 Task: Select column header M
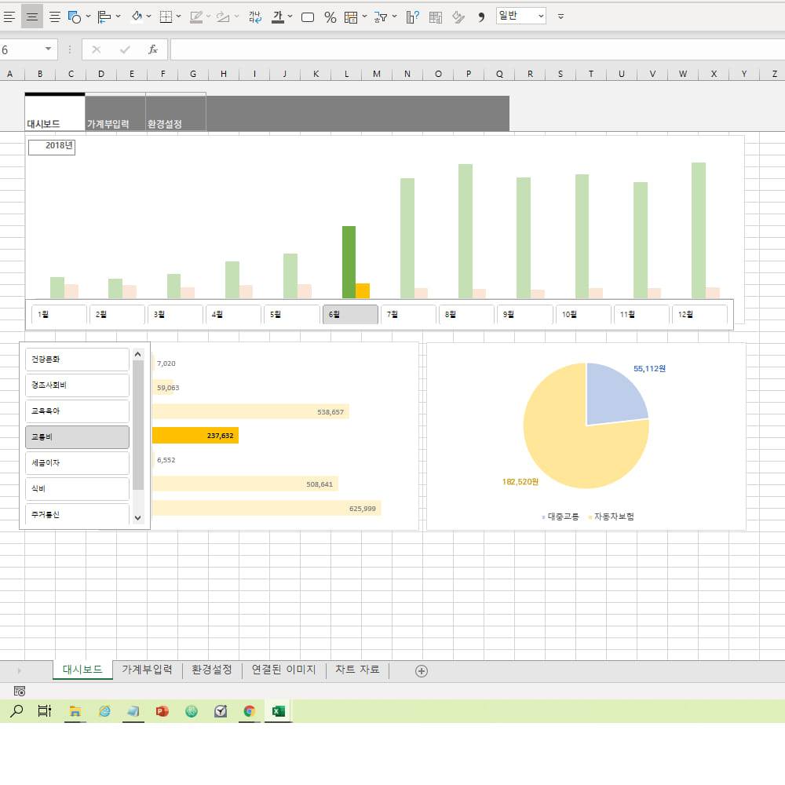[377, 74]
